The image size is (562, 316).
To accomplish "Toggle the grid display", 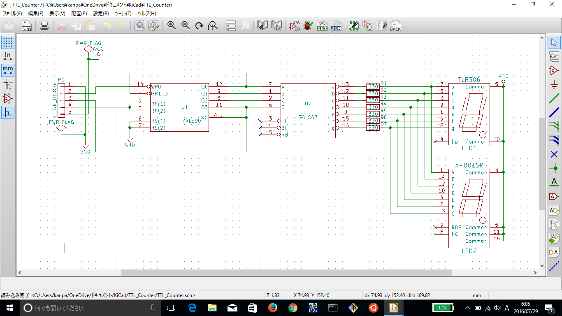I will coord(8,42).
